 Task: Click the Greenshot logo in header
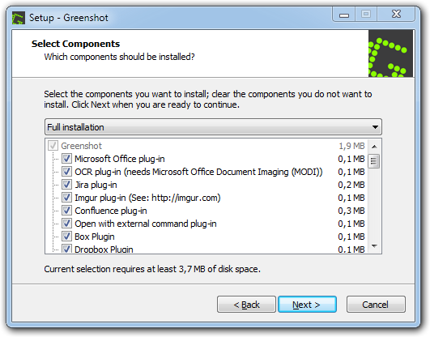pyautogui.click(x=390, y=53)
